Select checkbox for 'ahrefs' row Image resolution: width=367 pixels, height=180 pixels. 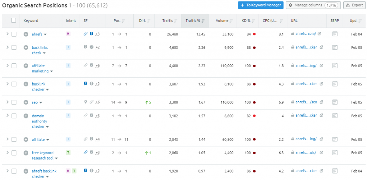[14, 34]
